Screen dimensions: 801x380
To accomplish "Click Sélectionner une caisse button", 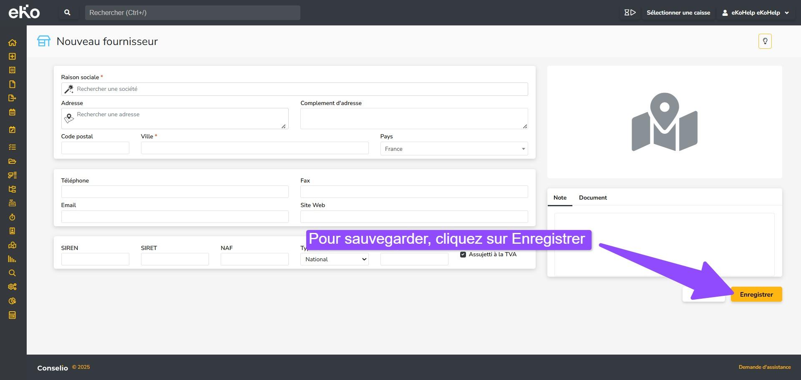I will [678, 12].
